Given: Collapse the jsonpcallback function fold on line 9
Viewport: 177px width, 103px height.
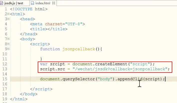Looking at the screenshot, I should [x=8, y=49].
